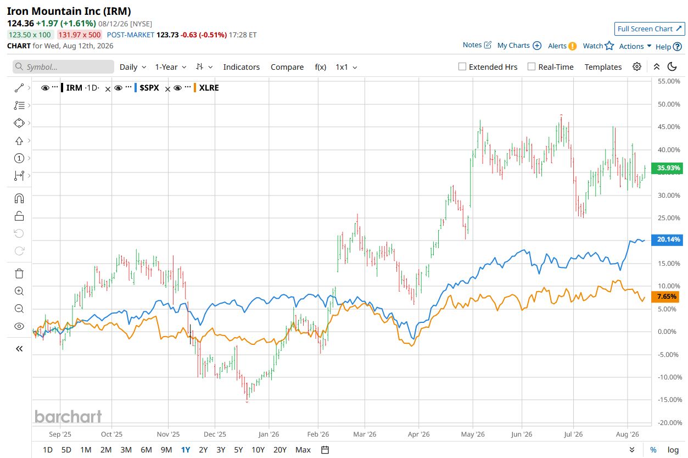Select the measure and range tool
This screenshot has height=458, width=688.
click(x=19, y=176)
